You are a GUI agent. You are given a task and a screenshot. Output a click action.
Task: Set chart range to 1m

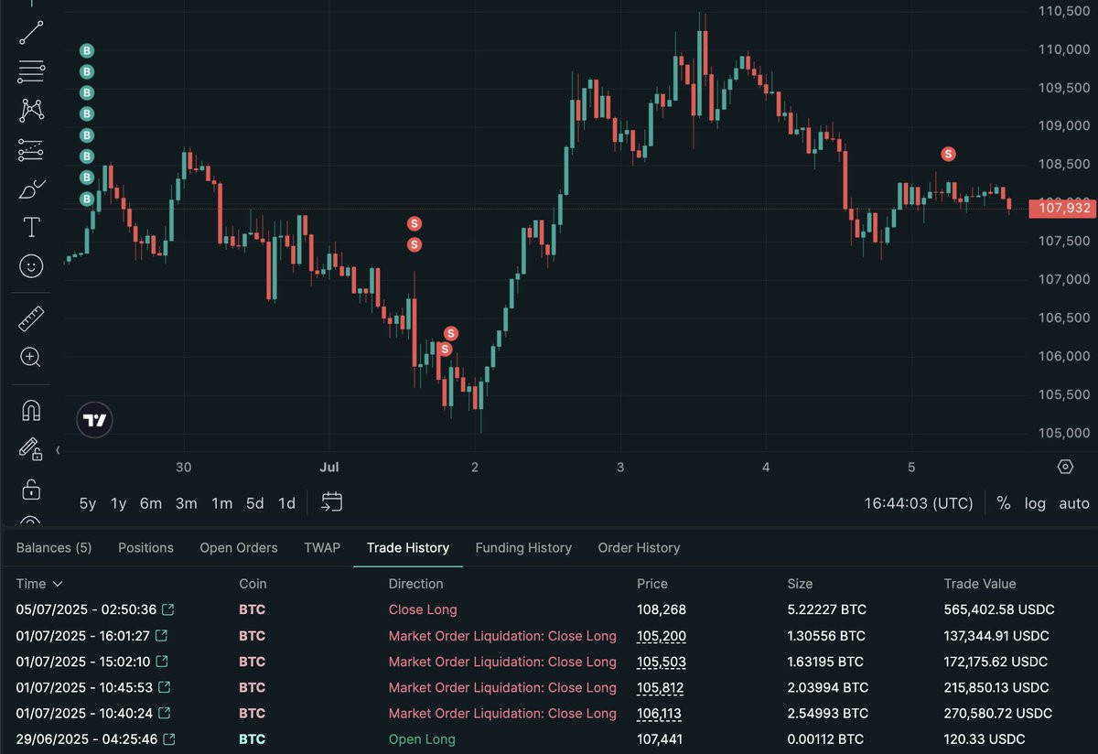(x=221, y=503)
